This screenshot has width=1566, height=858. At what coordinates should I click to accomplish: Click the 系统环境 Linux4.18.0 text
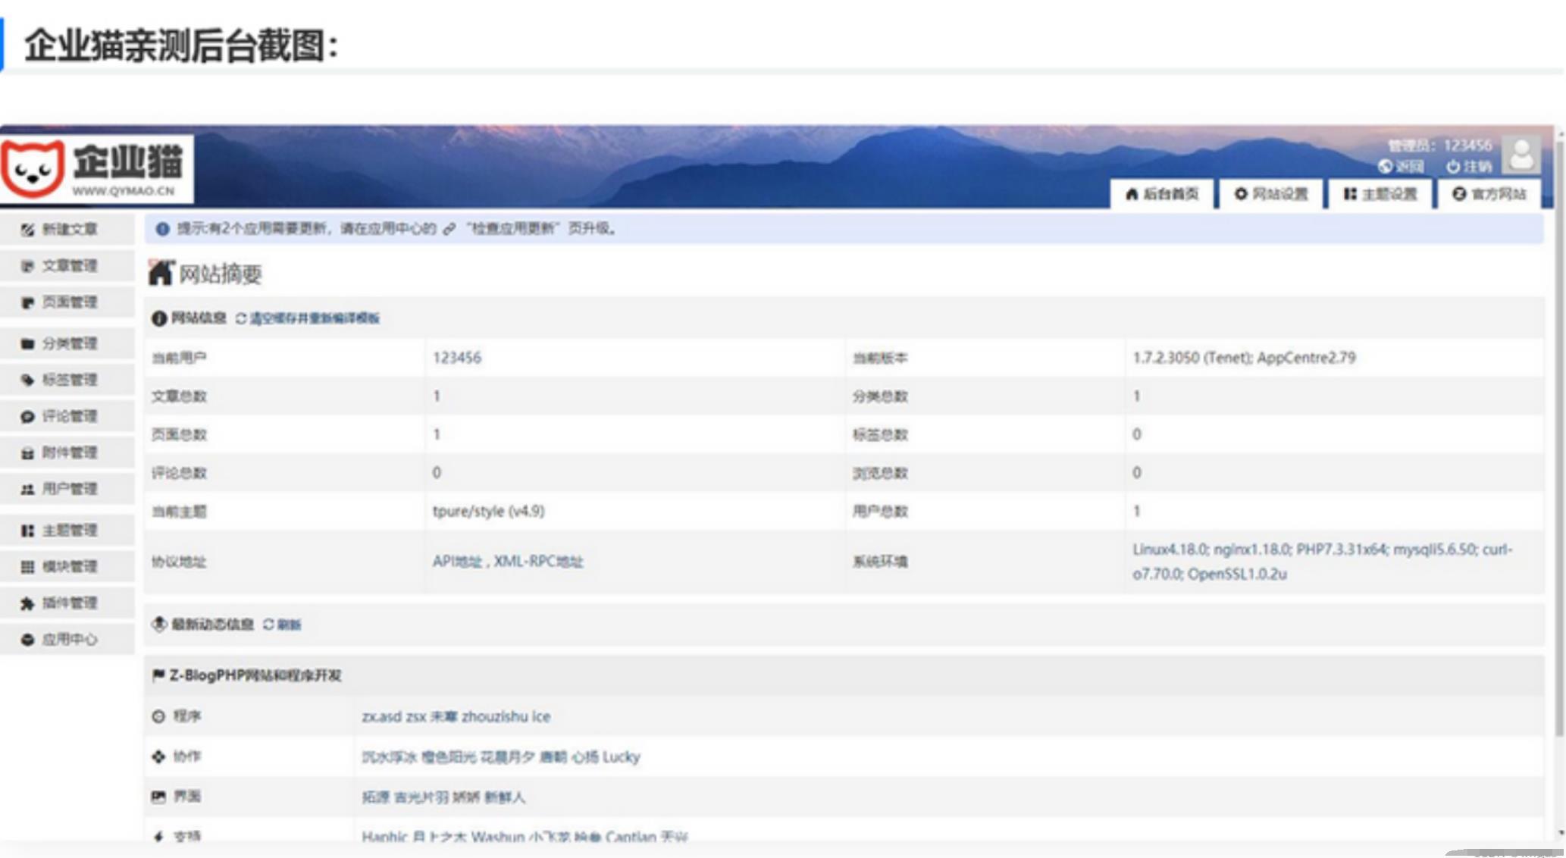pyautogui.click(x=1323, y=562)
